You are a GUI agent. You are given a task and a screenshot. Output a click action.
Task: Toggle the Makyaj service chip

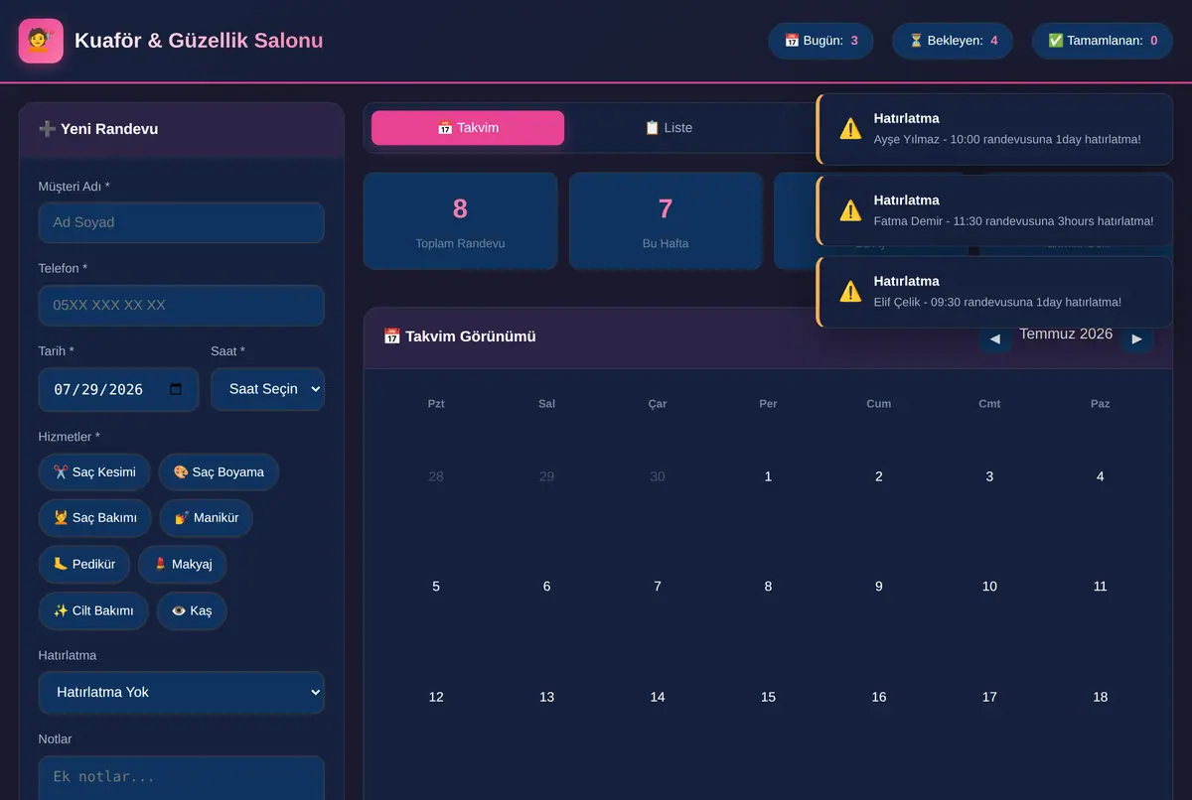click(x=182, y=564)
